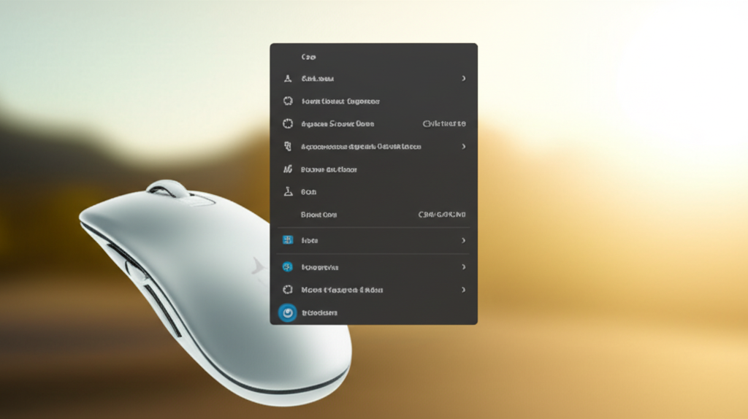Click the blue square grid icon

point(287,240)
